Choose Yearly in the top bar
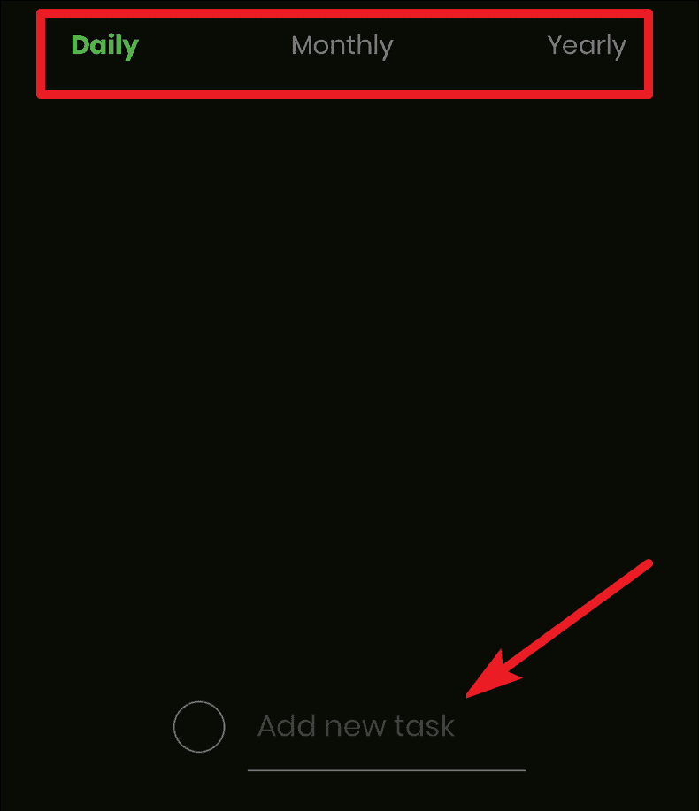The image size is (699, 811). 587,47
